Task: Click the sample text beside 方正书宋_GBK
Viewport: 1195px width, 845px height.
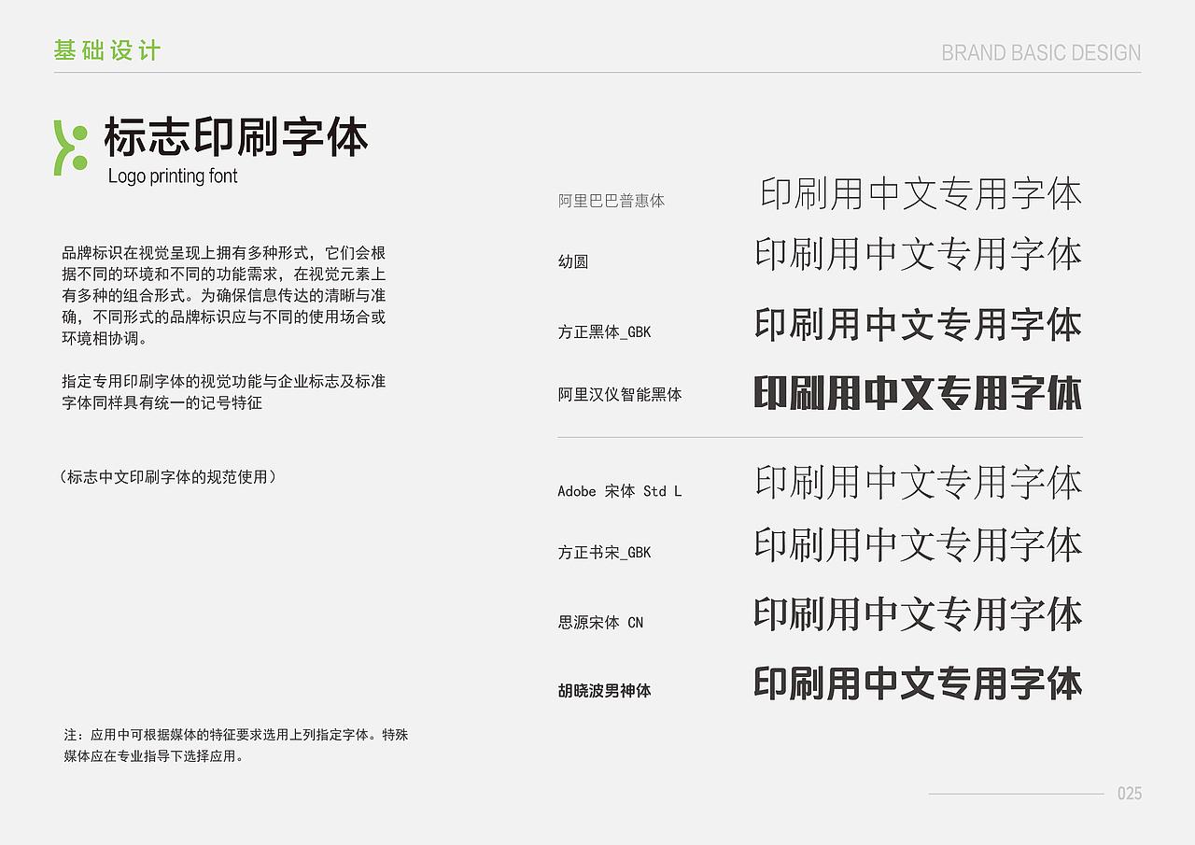Action: click(x=919, y=545)
